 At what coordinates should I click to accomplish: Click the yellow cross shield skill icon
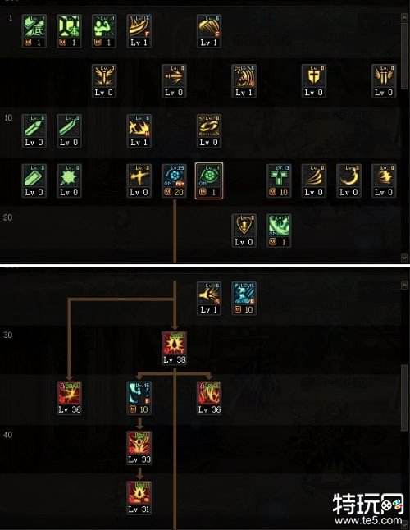click(x=314, y=81)
